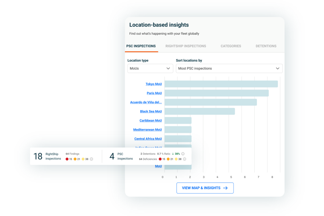
Task: Click the orange severity dot showing 21 findings
Action: click(75, 159)
